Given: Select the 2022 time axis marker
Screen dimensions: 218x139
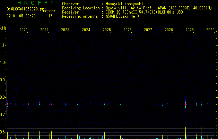Looking at the screenshot, I should [44, 30].
